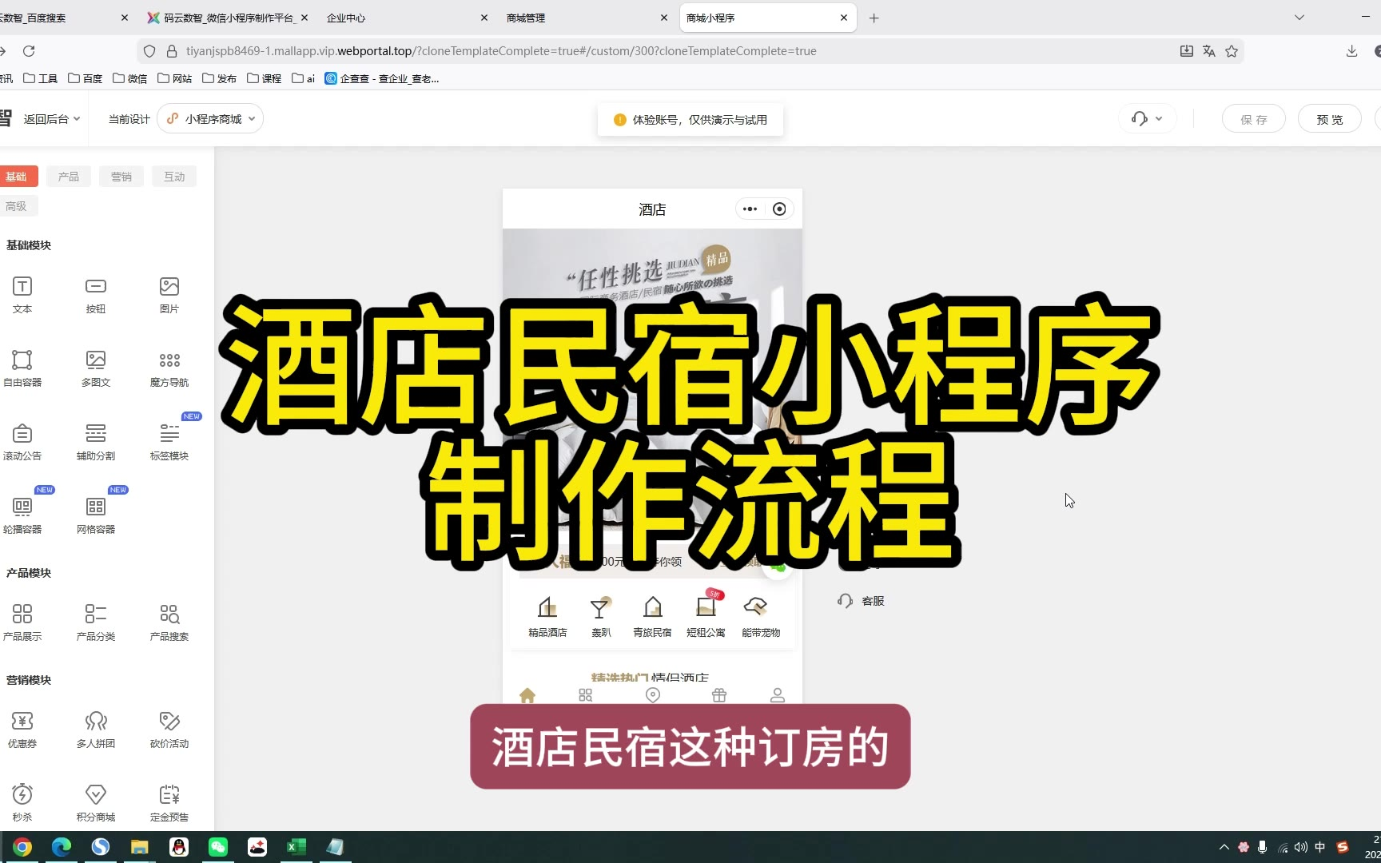Screen dimensions: 1381x863
Task: Switch to the 营销 module tab
Action: point(121,177)
